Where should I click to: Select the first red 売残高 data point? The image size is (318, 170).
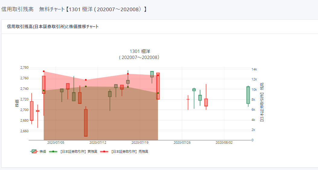coord(44,71)
